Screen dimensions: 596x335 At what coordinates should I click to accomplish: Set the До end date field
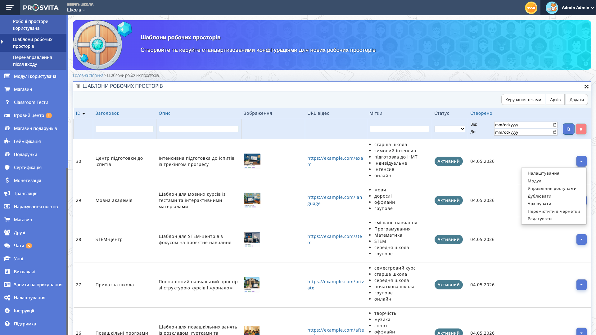click(526, 132)
